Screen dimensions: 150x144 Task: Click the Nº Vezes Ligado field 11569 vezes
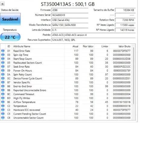[125, 25]
